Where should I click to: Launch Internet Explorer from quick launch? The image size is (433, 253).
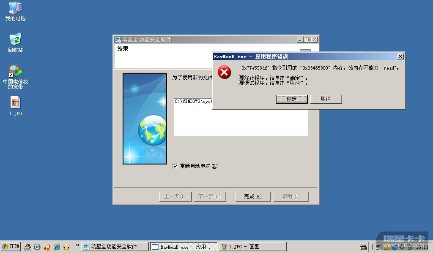click(x=57, y=247)
